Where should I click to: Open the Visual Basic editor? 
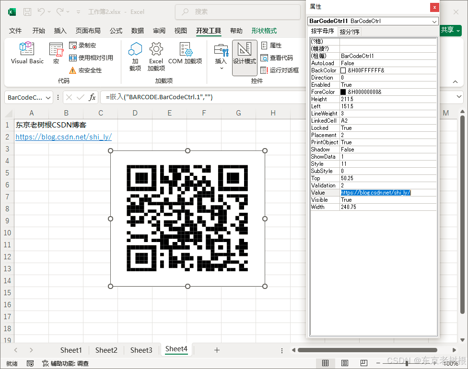[27, 53]
